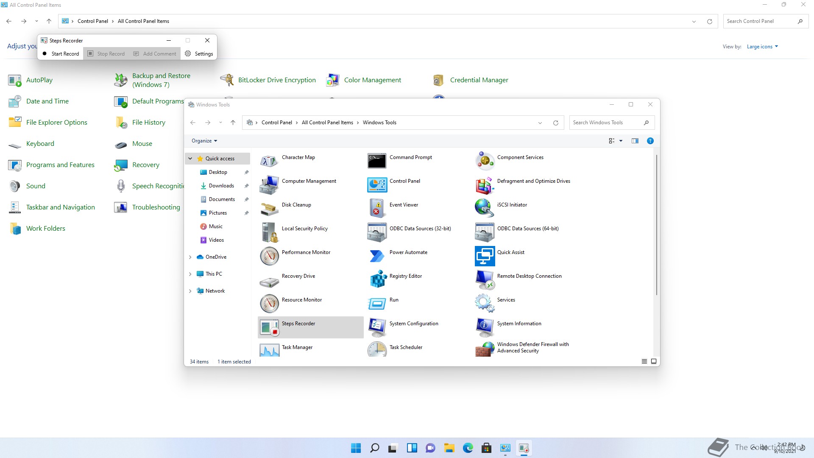Select iSCSI Initiator icon
This screenshot has height=458, width=814.
click(x=485, y=208)
